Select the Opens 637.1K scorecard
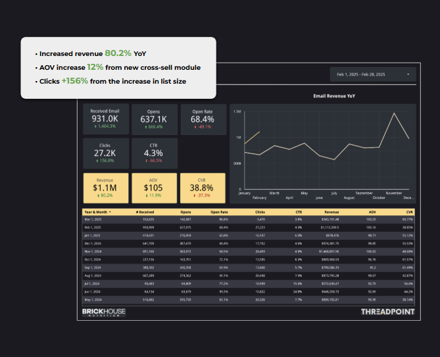Image resolution: width=440 pixels, height=357 pixels. 153,119
